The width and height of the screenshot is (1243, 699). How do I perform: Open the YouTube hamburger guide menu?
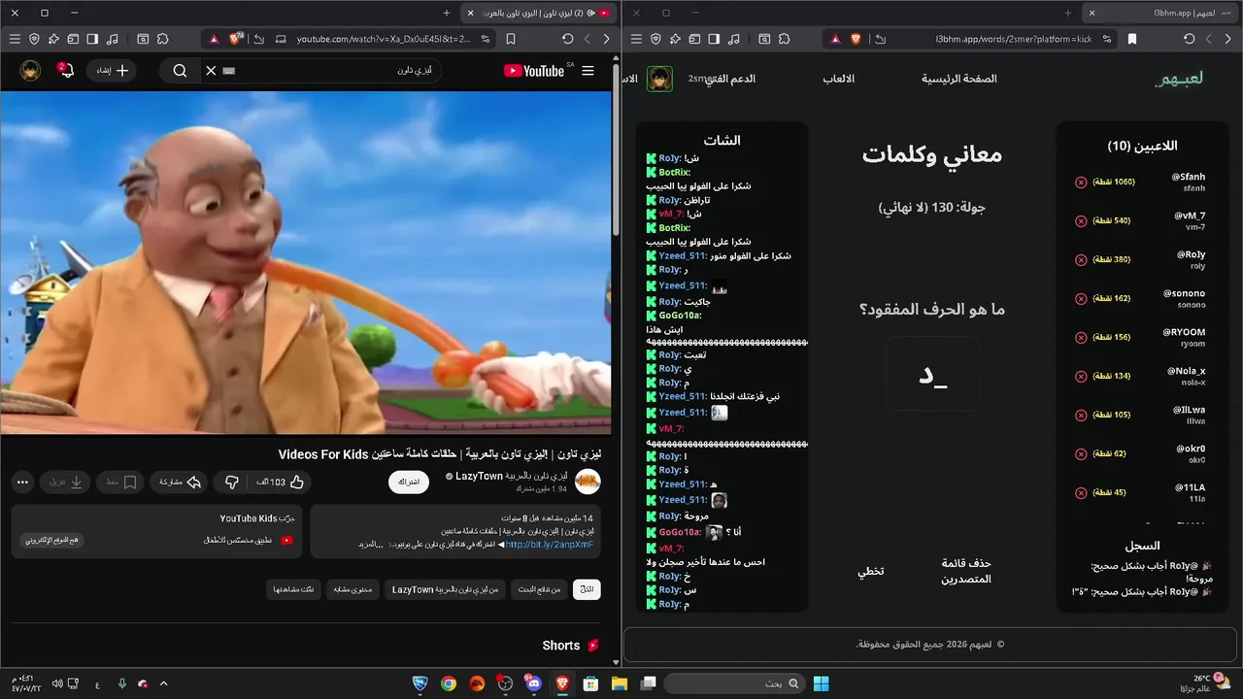point(588,71)
